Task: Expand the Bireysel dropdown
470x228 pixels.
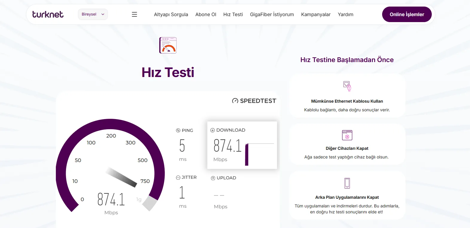Action: click(x=93, y=14)
